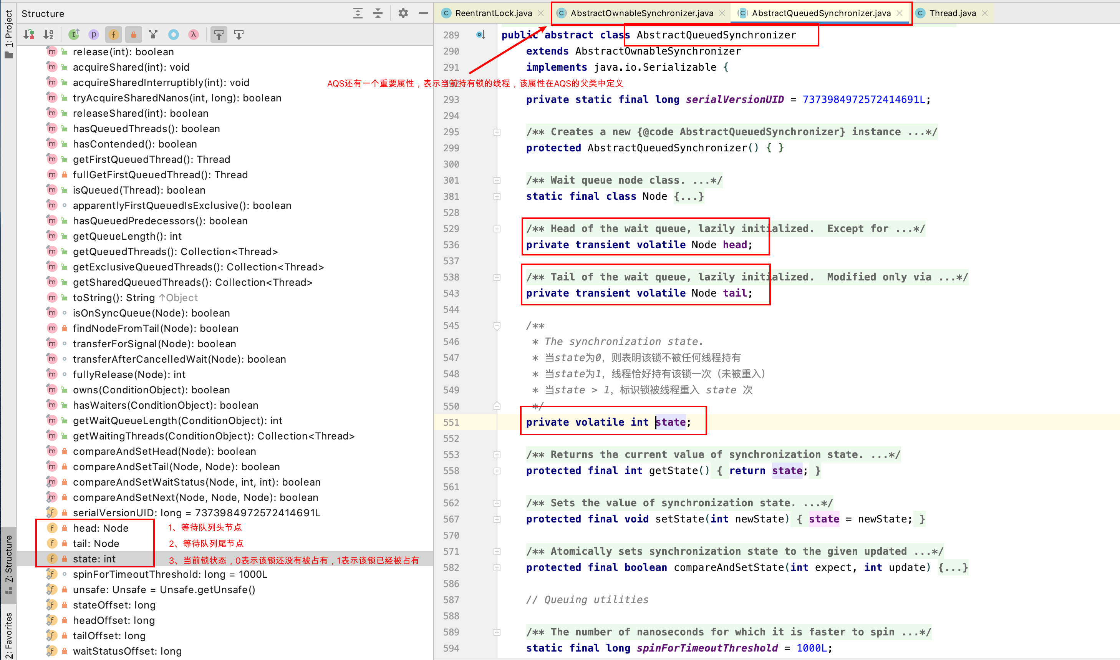Toggle Autoscroll to Source button
1120x660 pixels.
pos(219,34)
